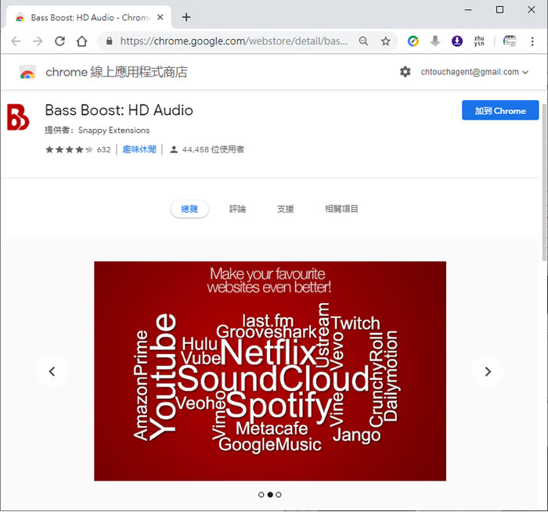Screen dimensions: 548x512
Task: Click the 加到 Chrome button
Action: coord(500,110)
